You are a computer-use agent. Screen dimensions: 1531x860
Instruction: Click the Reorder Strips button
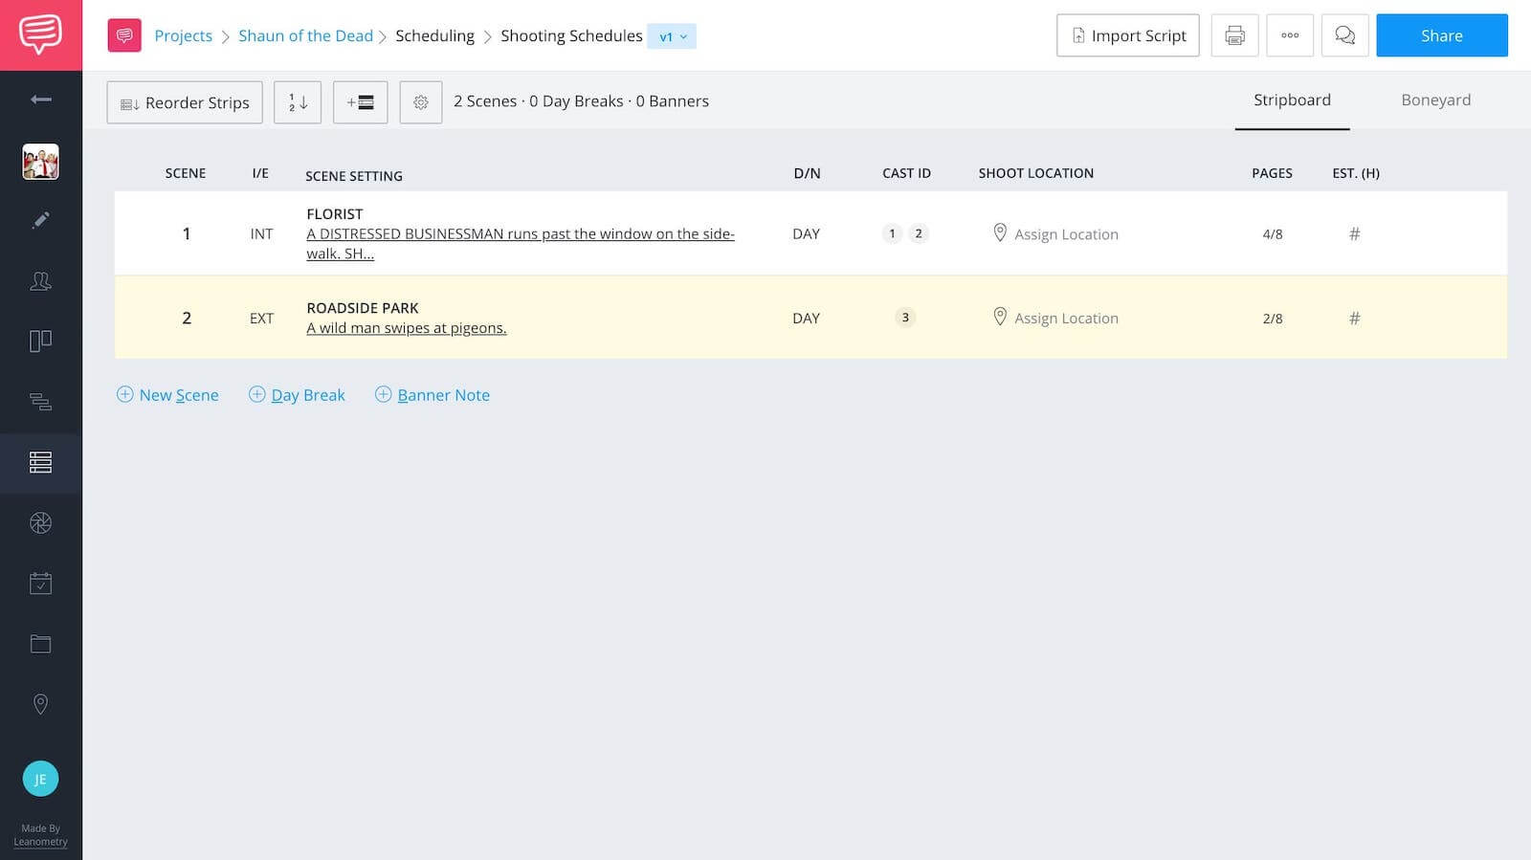(185, 102)
